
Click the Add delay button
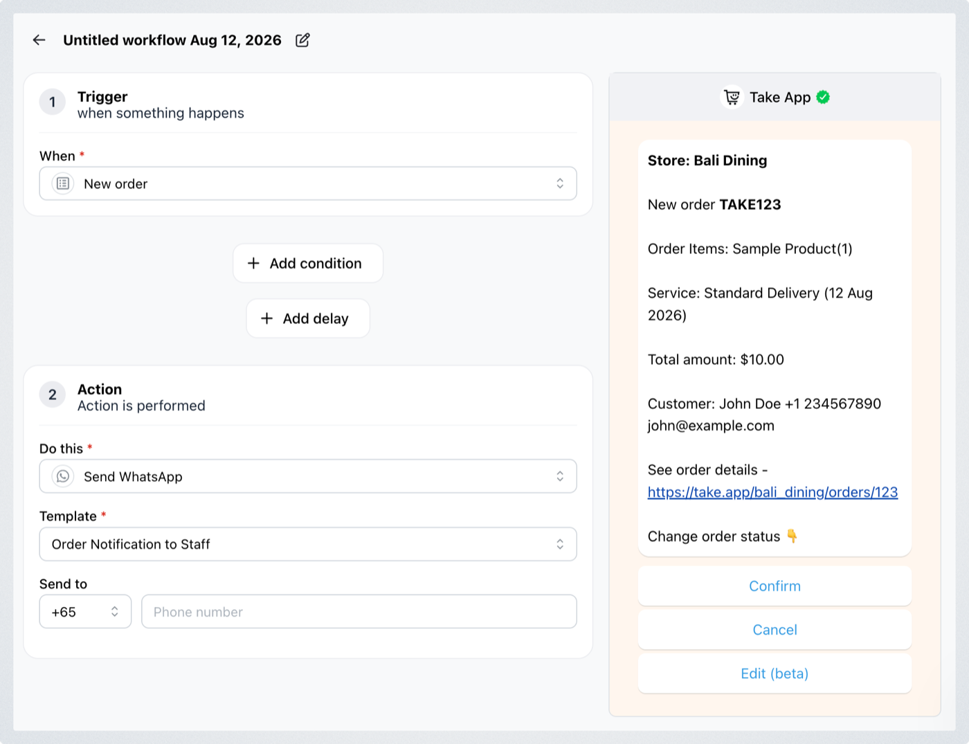click(308, 318)
